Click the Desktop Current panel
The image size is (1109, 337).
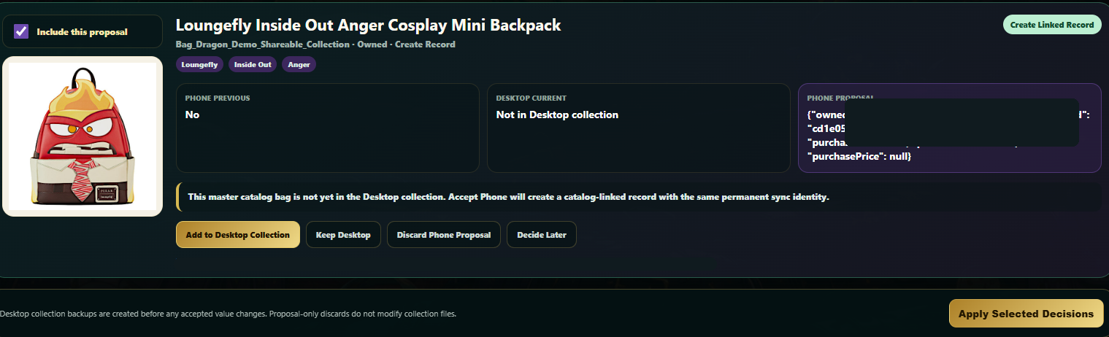(638, 128)
